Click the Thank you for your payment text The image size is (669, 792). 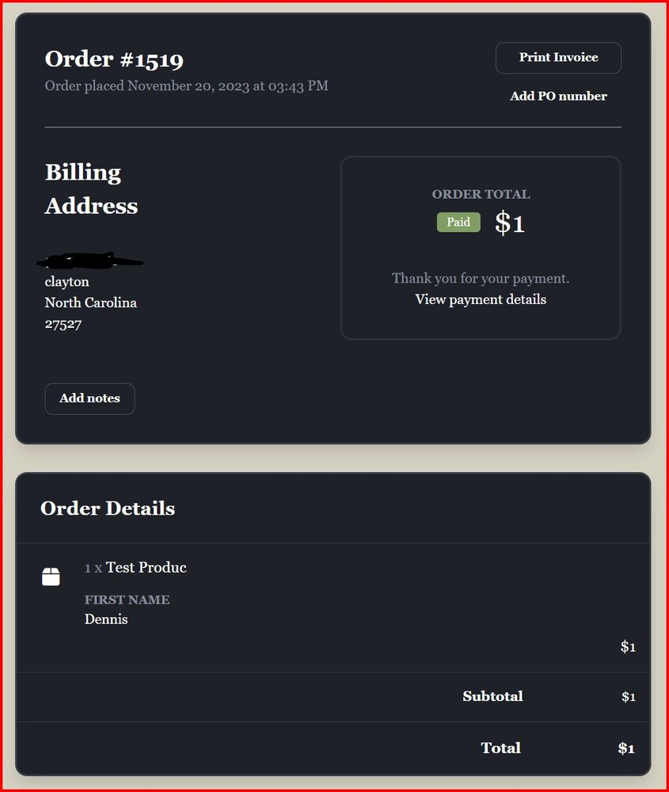(x=481, y=279)
